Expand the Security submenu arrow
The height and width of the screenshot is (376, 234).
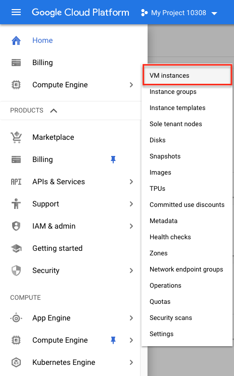point(131,271)
